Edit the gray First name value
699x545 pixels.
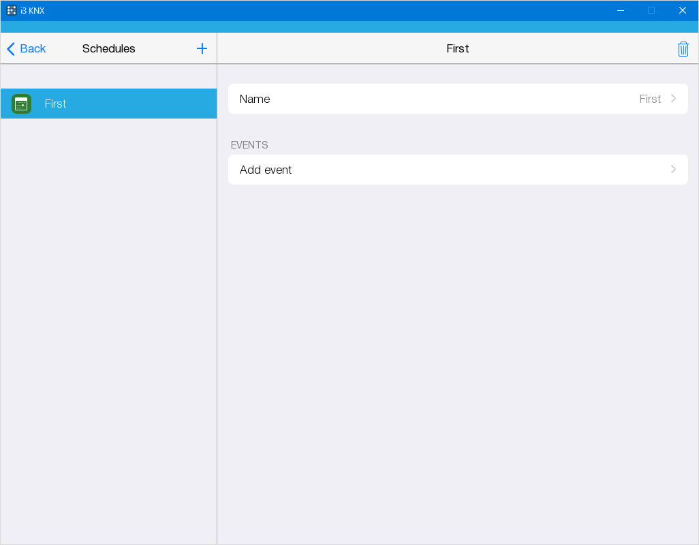point(649,99)
